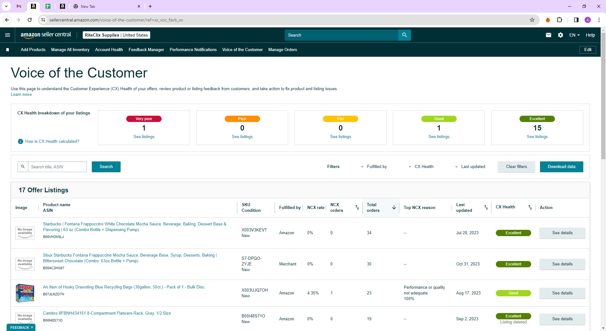The width and height of the screenshot is (606, 331).
Task: Click Clear filters button
Action: (516, 167)
